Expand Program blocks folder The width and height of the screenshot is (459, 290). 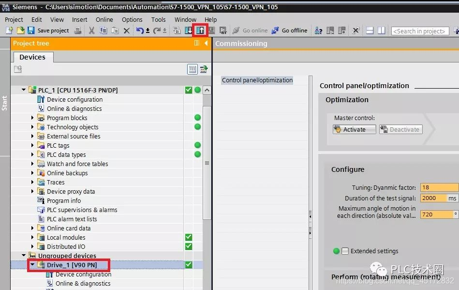32,118
